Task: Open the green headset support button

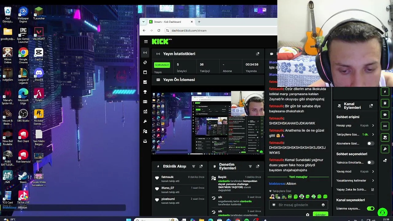Action: click(383, 212)
